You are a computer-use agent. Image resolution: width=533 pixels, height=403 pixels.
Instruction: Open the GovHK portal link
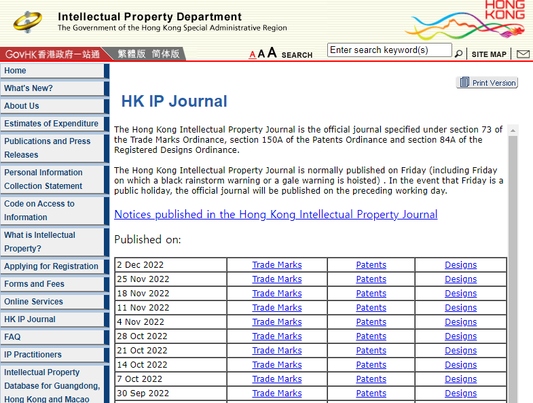52,54
